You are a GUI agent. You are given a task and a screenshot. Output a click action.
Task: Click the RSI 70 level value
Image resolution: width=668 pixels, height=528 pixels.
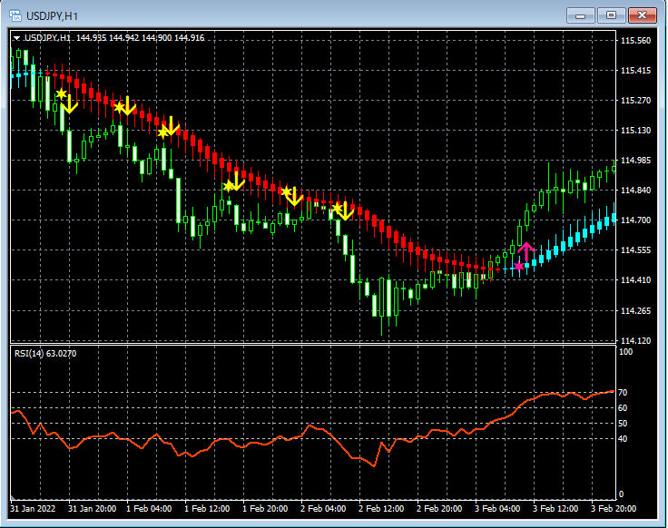pyautogui.click(x=623, y=393)
